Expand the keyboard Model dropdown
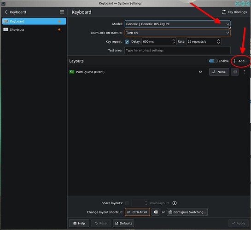 point(177,24)
